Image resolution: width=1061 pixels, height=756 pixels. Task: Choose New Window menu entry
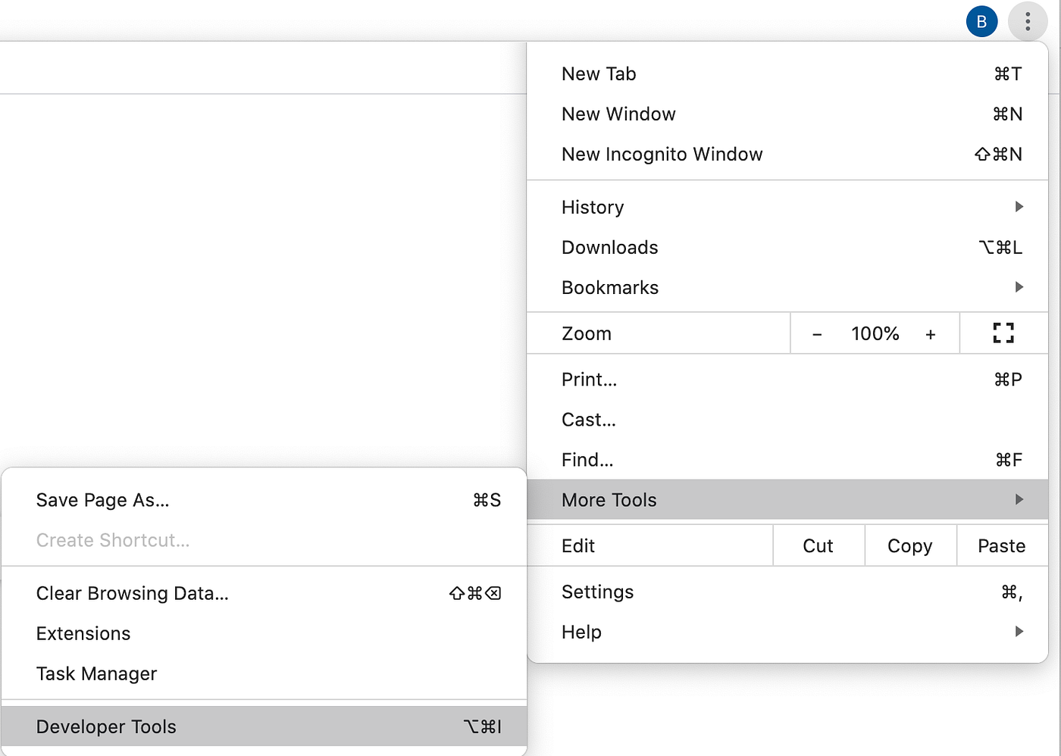[x=787, y=114]
